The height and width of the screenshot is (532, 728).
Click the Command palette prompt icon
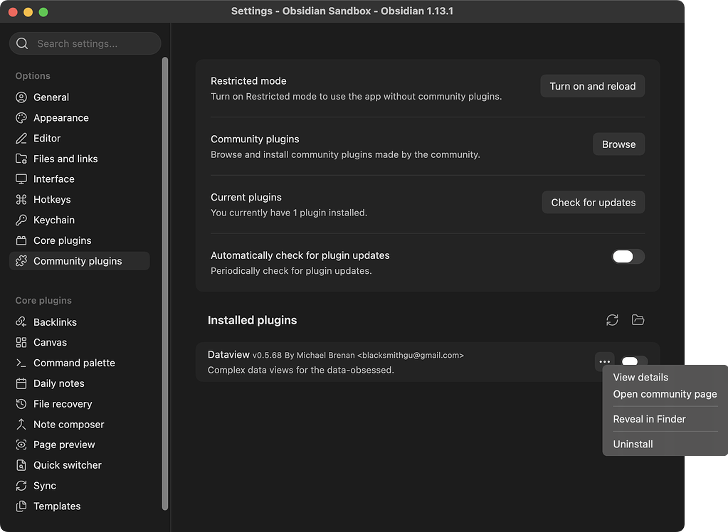(x=21, y=363)
